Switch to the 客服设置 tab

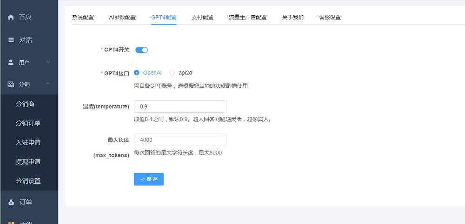pos(330,17)
